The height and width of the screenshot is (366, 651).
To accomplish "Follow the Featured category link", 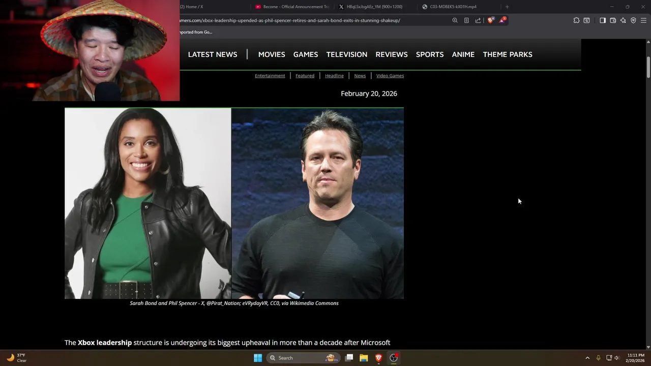I will point(305,76).
